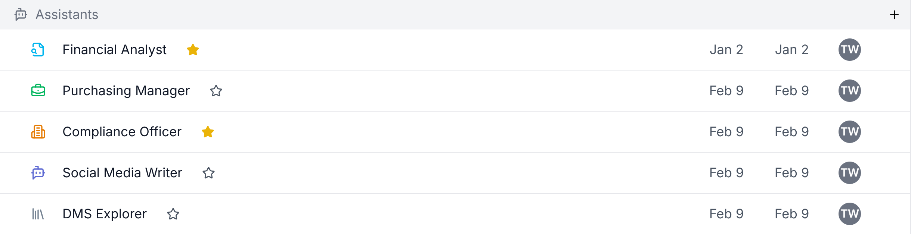Mark DMS Explorer as favorite

(x=173, y=214)
